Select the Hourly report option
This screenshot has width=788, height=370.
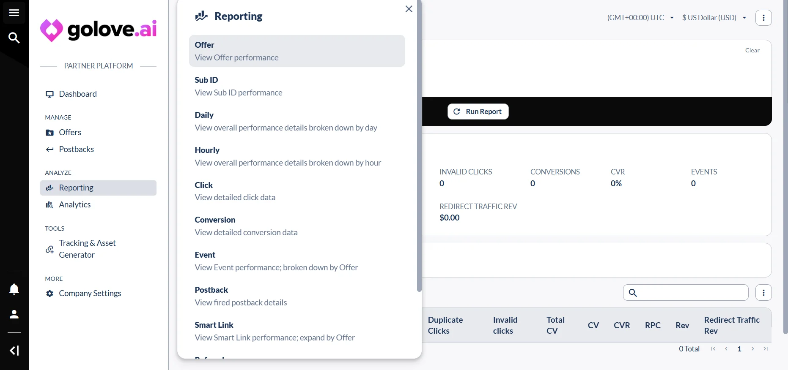point(297,156)
